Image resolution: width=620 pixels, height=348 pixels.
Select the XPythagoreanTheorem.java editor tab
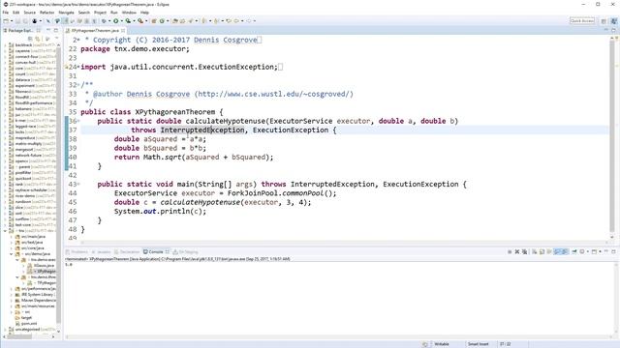(95, 30)
